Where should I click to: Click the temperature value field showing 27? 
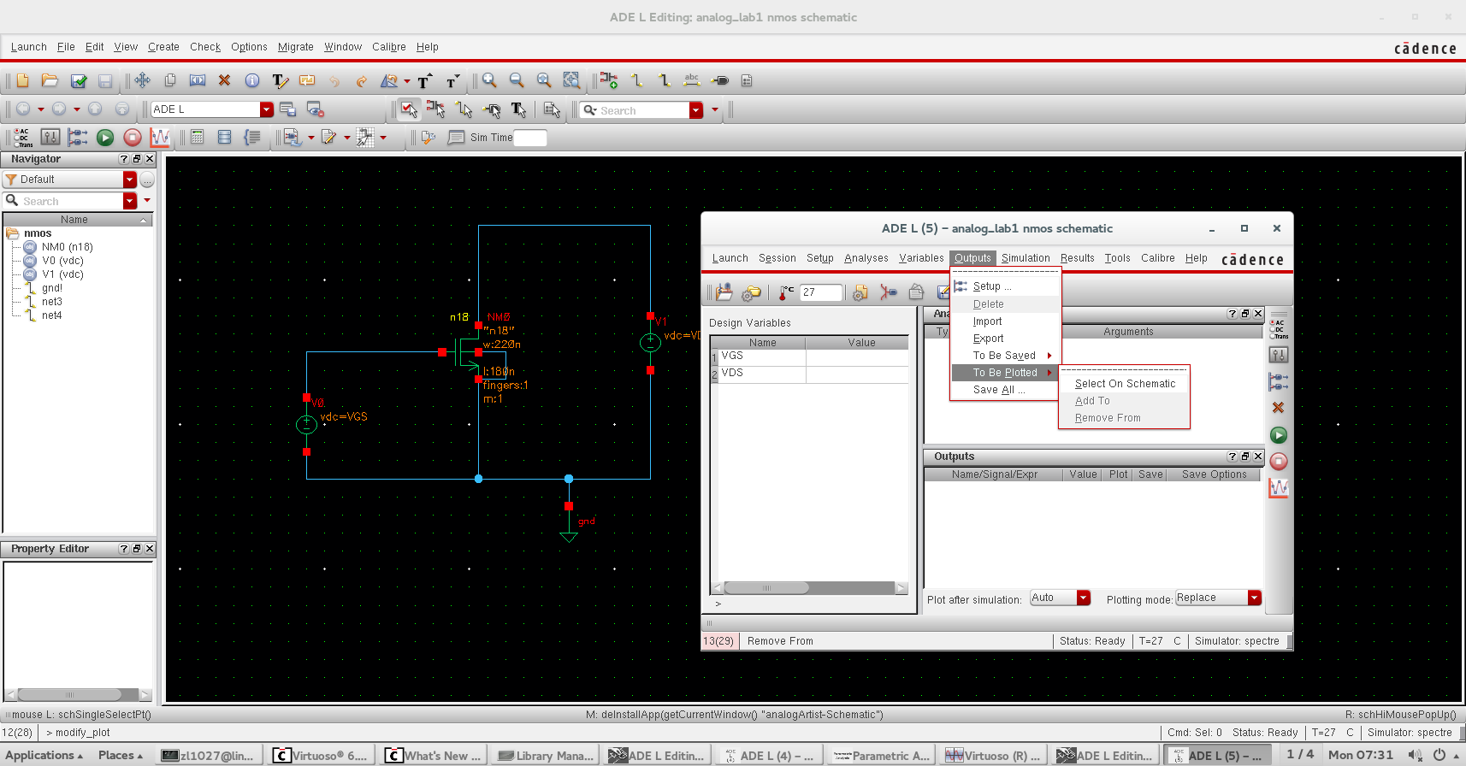point(821,292)
